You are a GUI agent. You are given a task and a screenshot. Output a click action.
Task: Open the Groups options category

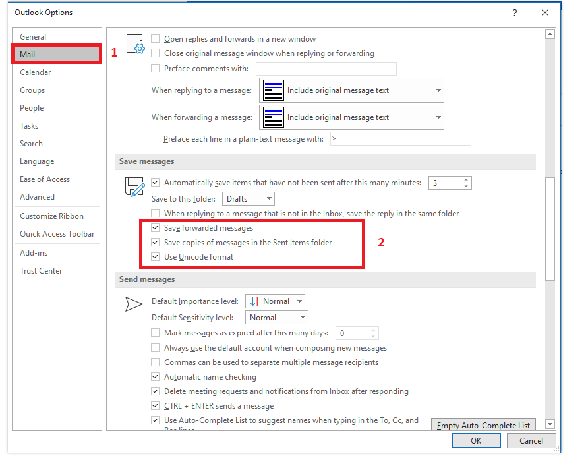pos(57,90)
